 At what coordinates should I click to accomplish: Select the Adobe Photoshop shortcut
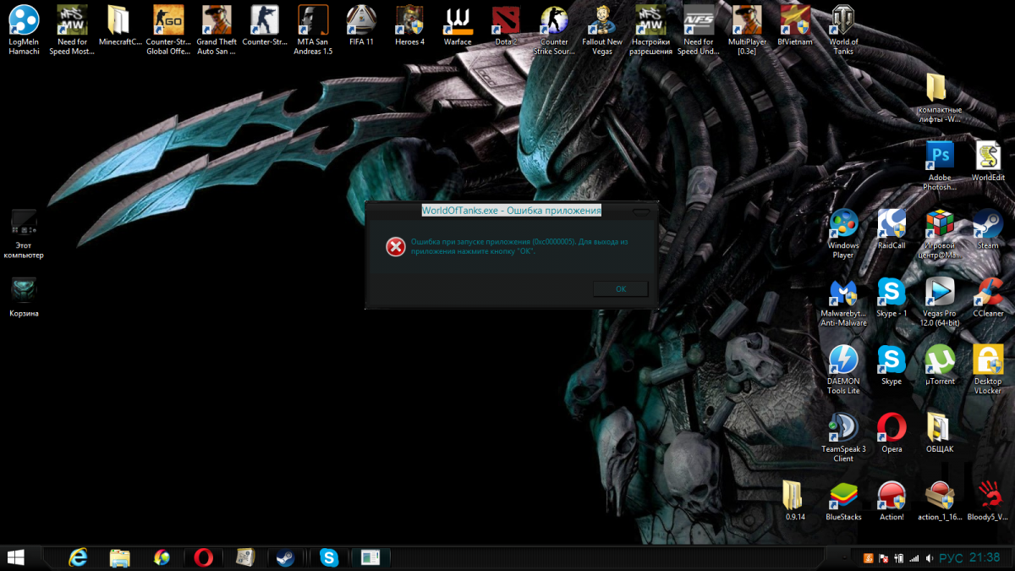tap(939, 157)
